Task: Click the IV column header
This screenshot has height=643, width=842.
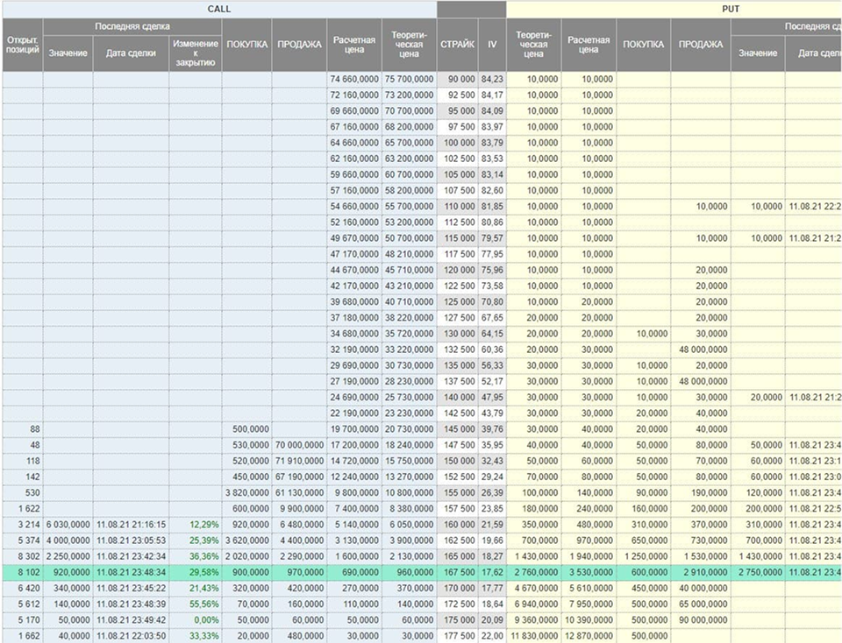Action: pos(492,44)
